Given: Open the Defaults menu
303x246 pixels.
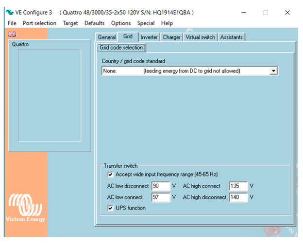Looking at the screenshot, I should point(95,23).
